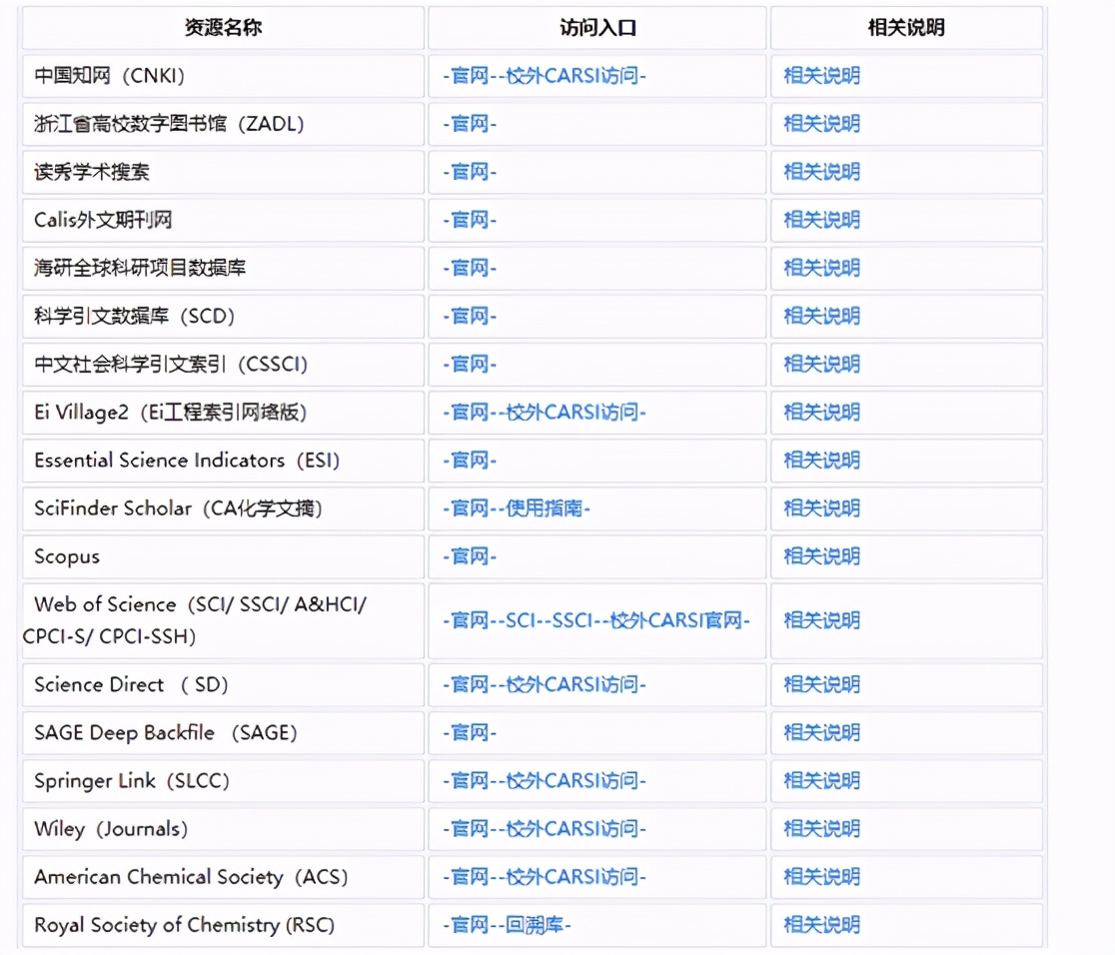Open the 官网 link for 中国知网 (CNKI)
Screen dimensions: 1115x955
tap(470, 75)
